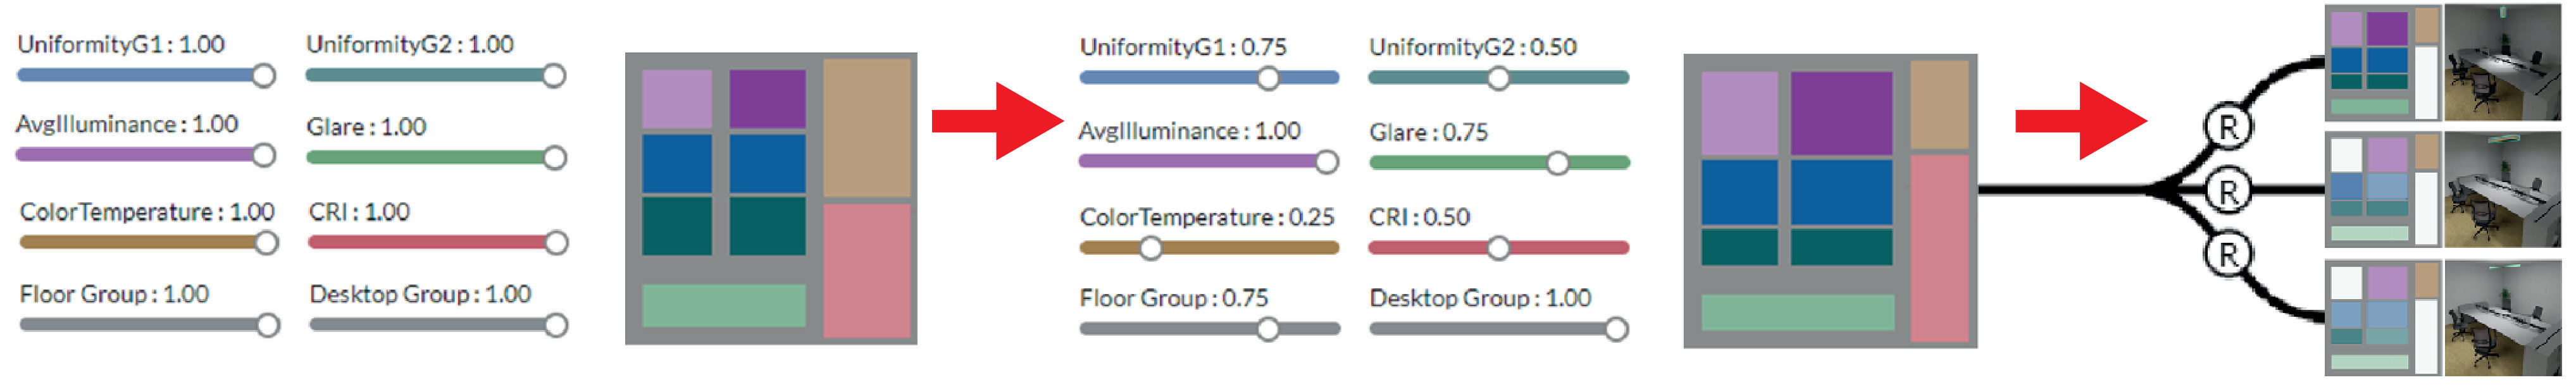The image size is (2576, 387).
Task: Click the light green bar in first treemap
Action: (723, 305)
